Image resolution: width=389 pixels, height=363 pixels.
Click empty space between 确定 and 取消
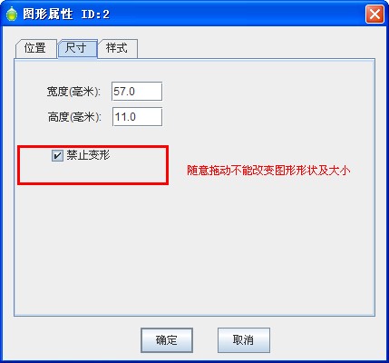pos(205,340)
